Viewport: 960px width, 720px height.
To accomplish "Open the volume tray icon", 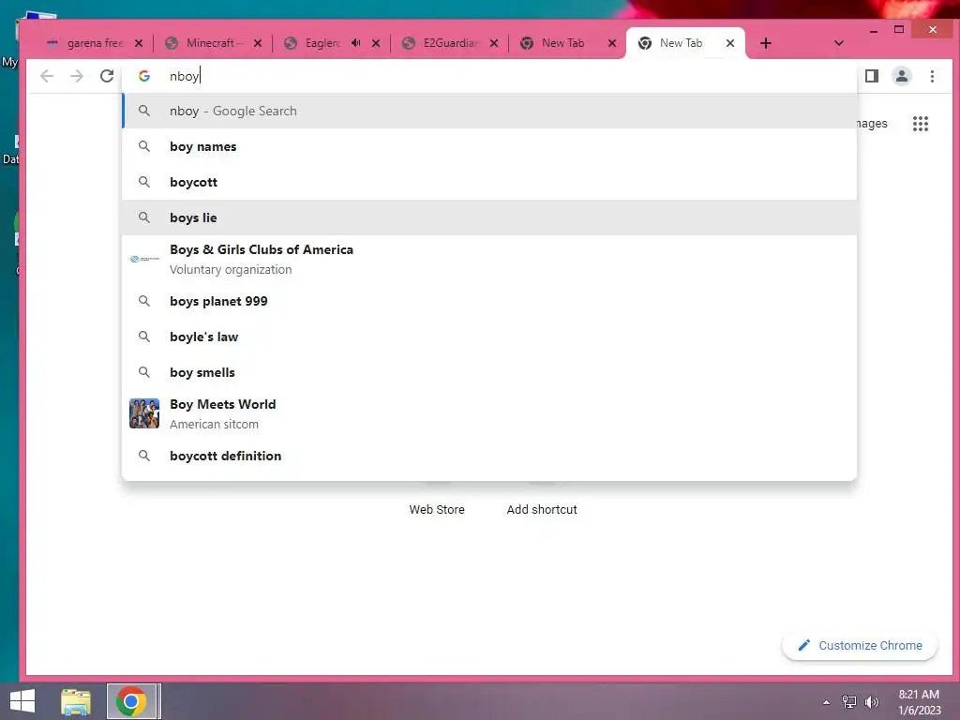I will click(x=872, y=702).
